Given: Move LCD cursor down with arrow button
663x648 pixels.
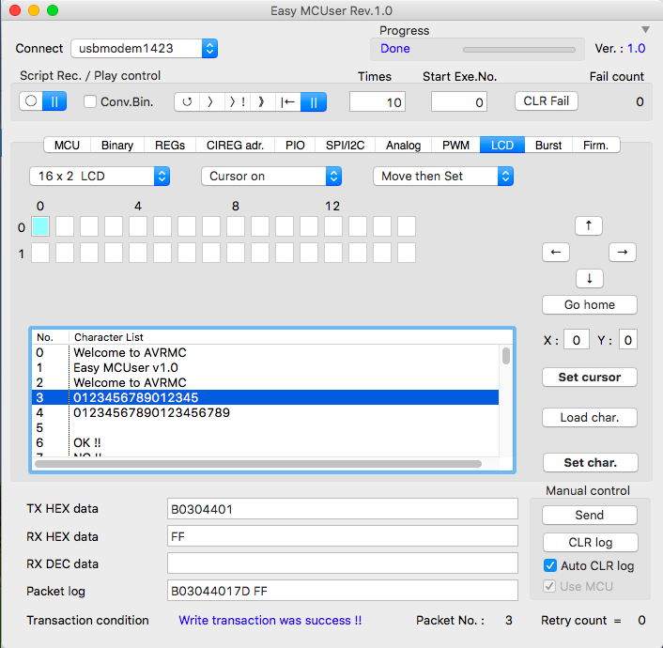Looking at the screenshot, I should click(x=590, y=279).
